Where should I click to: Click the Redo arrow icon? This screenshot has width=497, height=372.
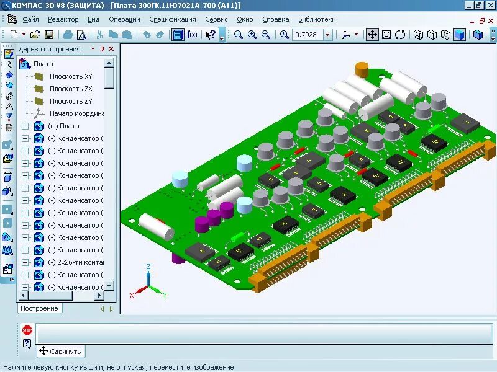click(x=160, y=35)
